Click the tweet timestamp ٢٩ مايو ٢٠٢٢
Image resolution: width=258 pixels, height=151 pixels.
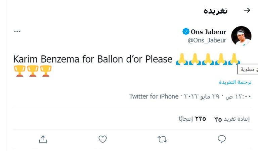(208, 97)
